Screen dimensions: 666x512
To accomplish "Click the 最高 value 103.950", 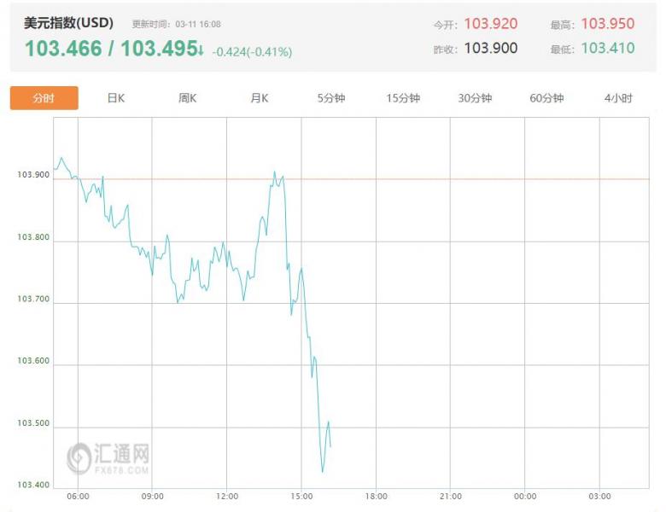I will (x=608, y=24).
